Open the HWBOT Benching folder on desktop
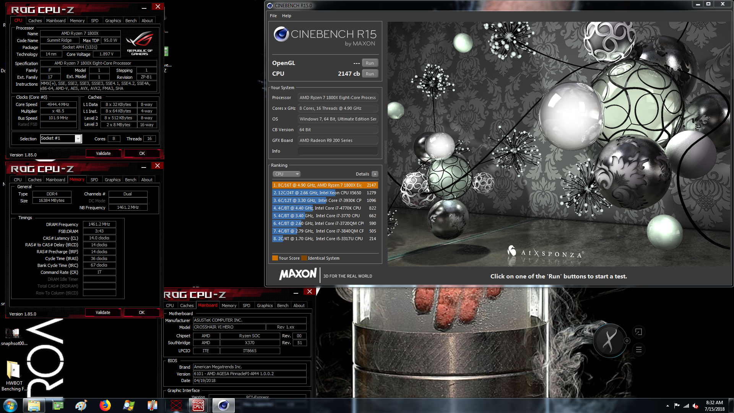 (14, 376)
